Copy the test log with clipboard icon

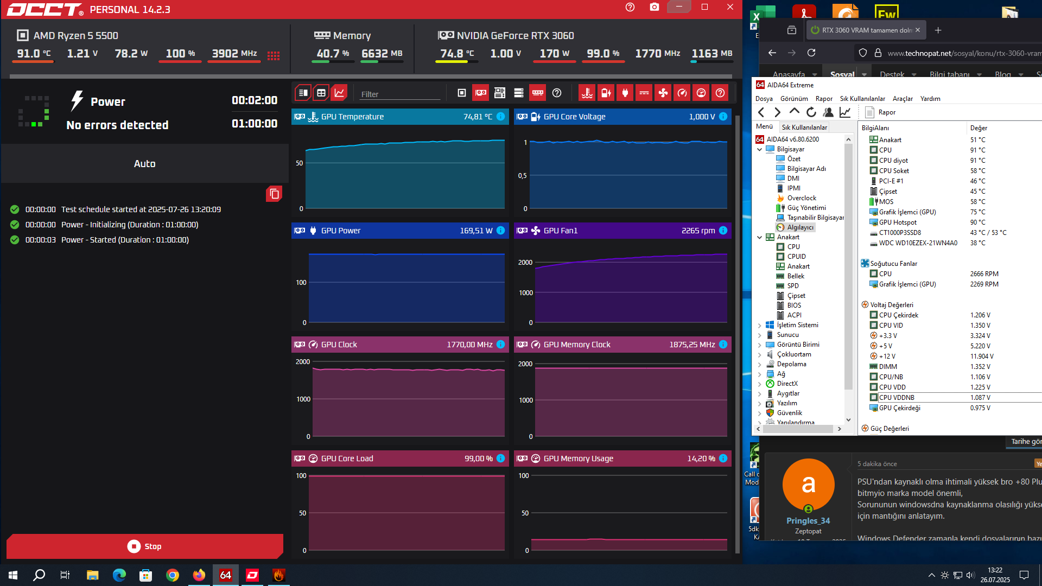coord(274,194)
